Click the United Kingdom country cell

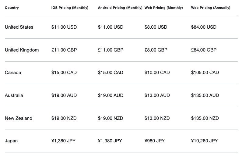22,50
